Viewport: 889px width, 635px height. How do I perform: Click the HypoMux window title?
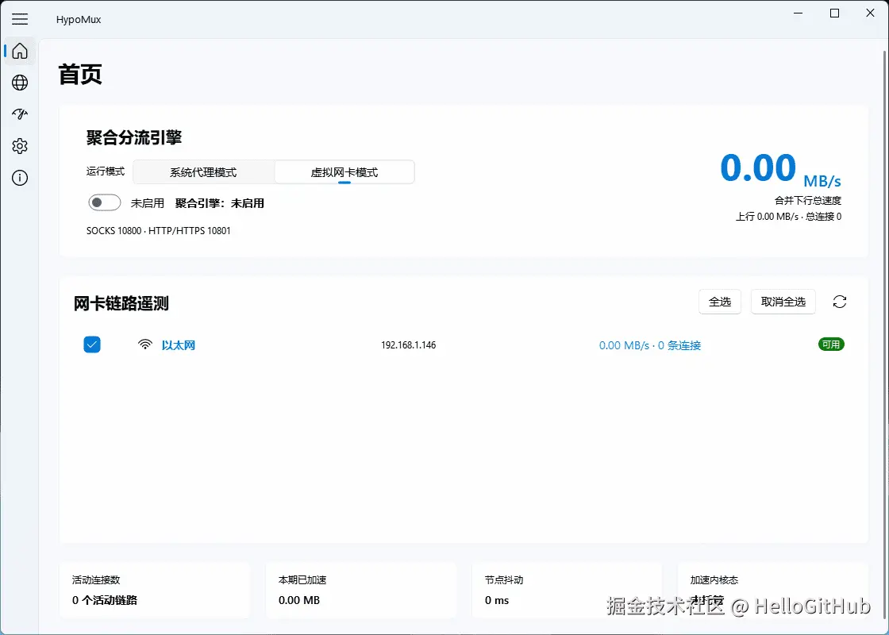coord(79,19)
